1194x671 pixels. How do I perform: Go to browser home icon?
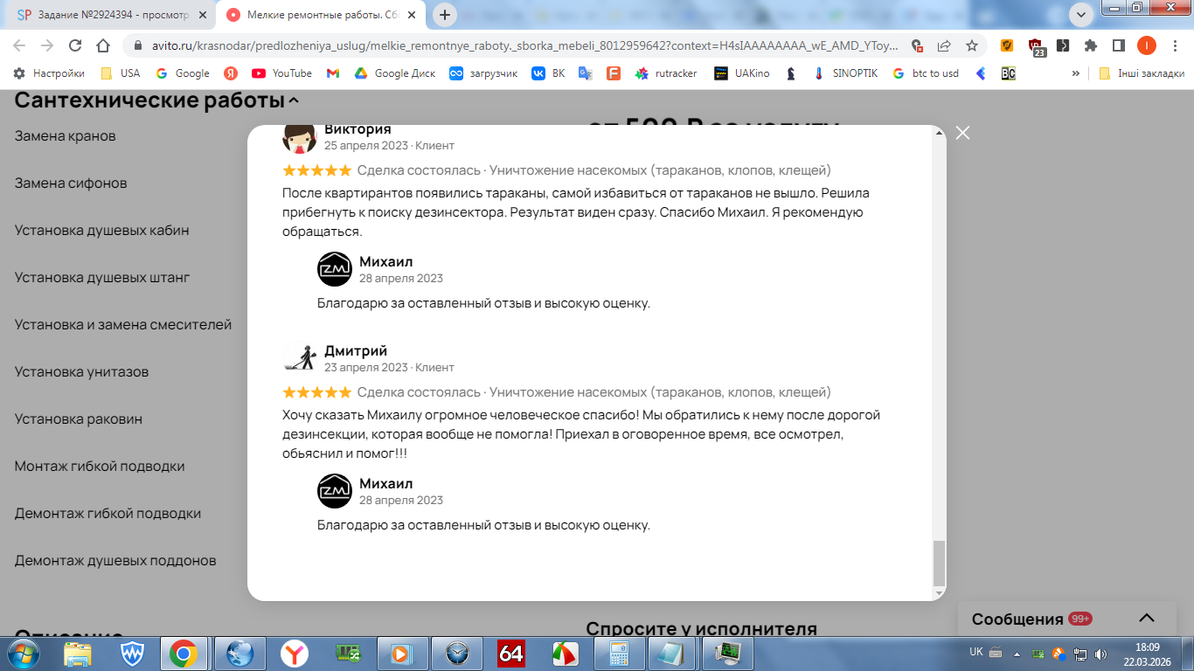103,45
